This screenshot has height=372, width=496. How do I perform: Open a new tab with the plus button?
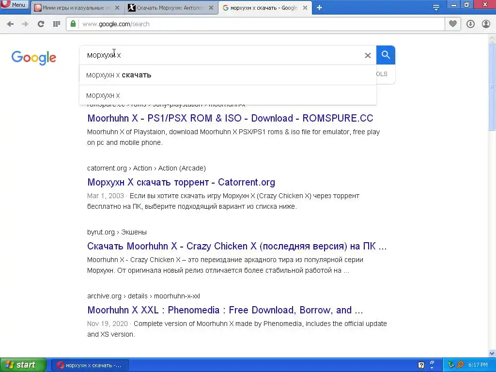[x=320, y=8]
